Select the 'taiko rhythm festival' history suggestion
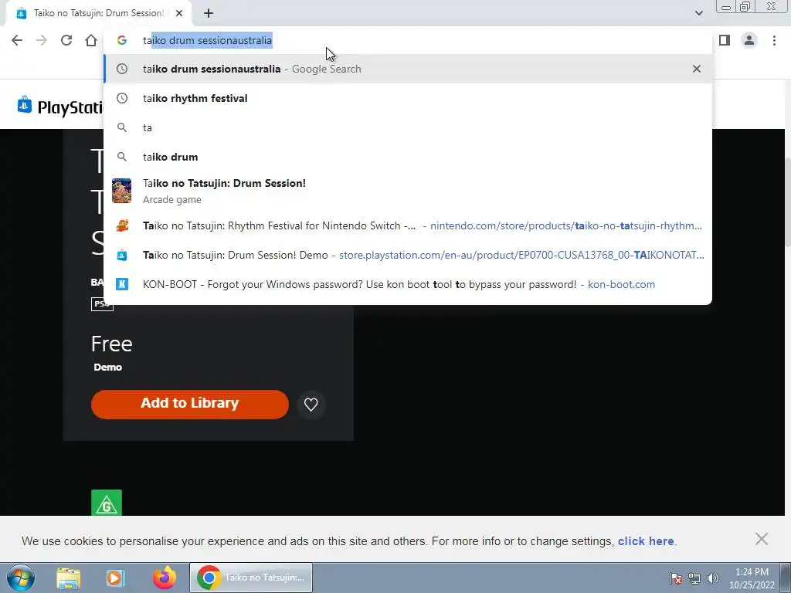 click(x=408, y=98)
